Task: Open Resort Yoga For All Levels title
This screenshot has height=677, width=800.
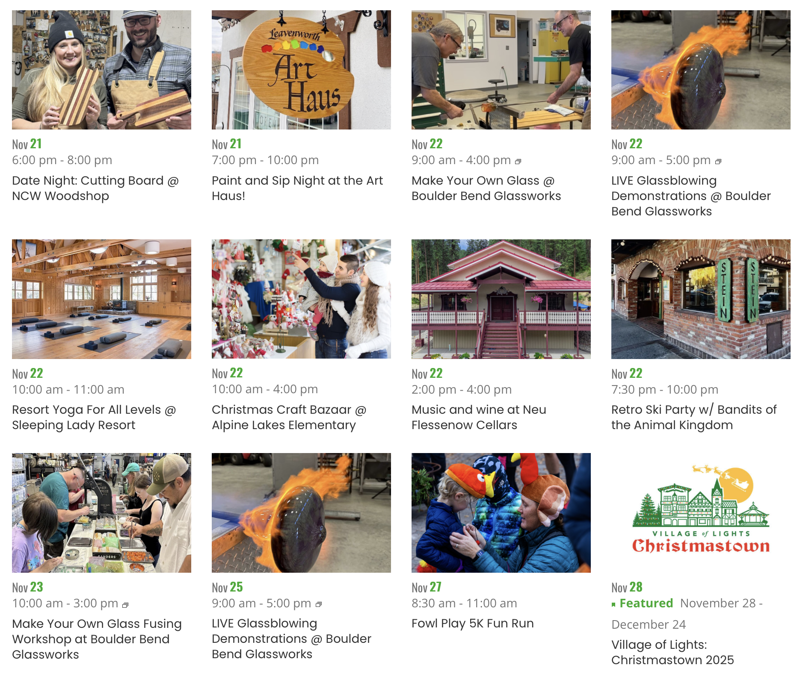Action: point(94,417)
